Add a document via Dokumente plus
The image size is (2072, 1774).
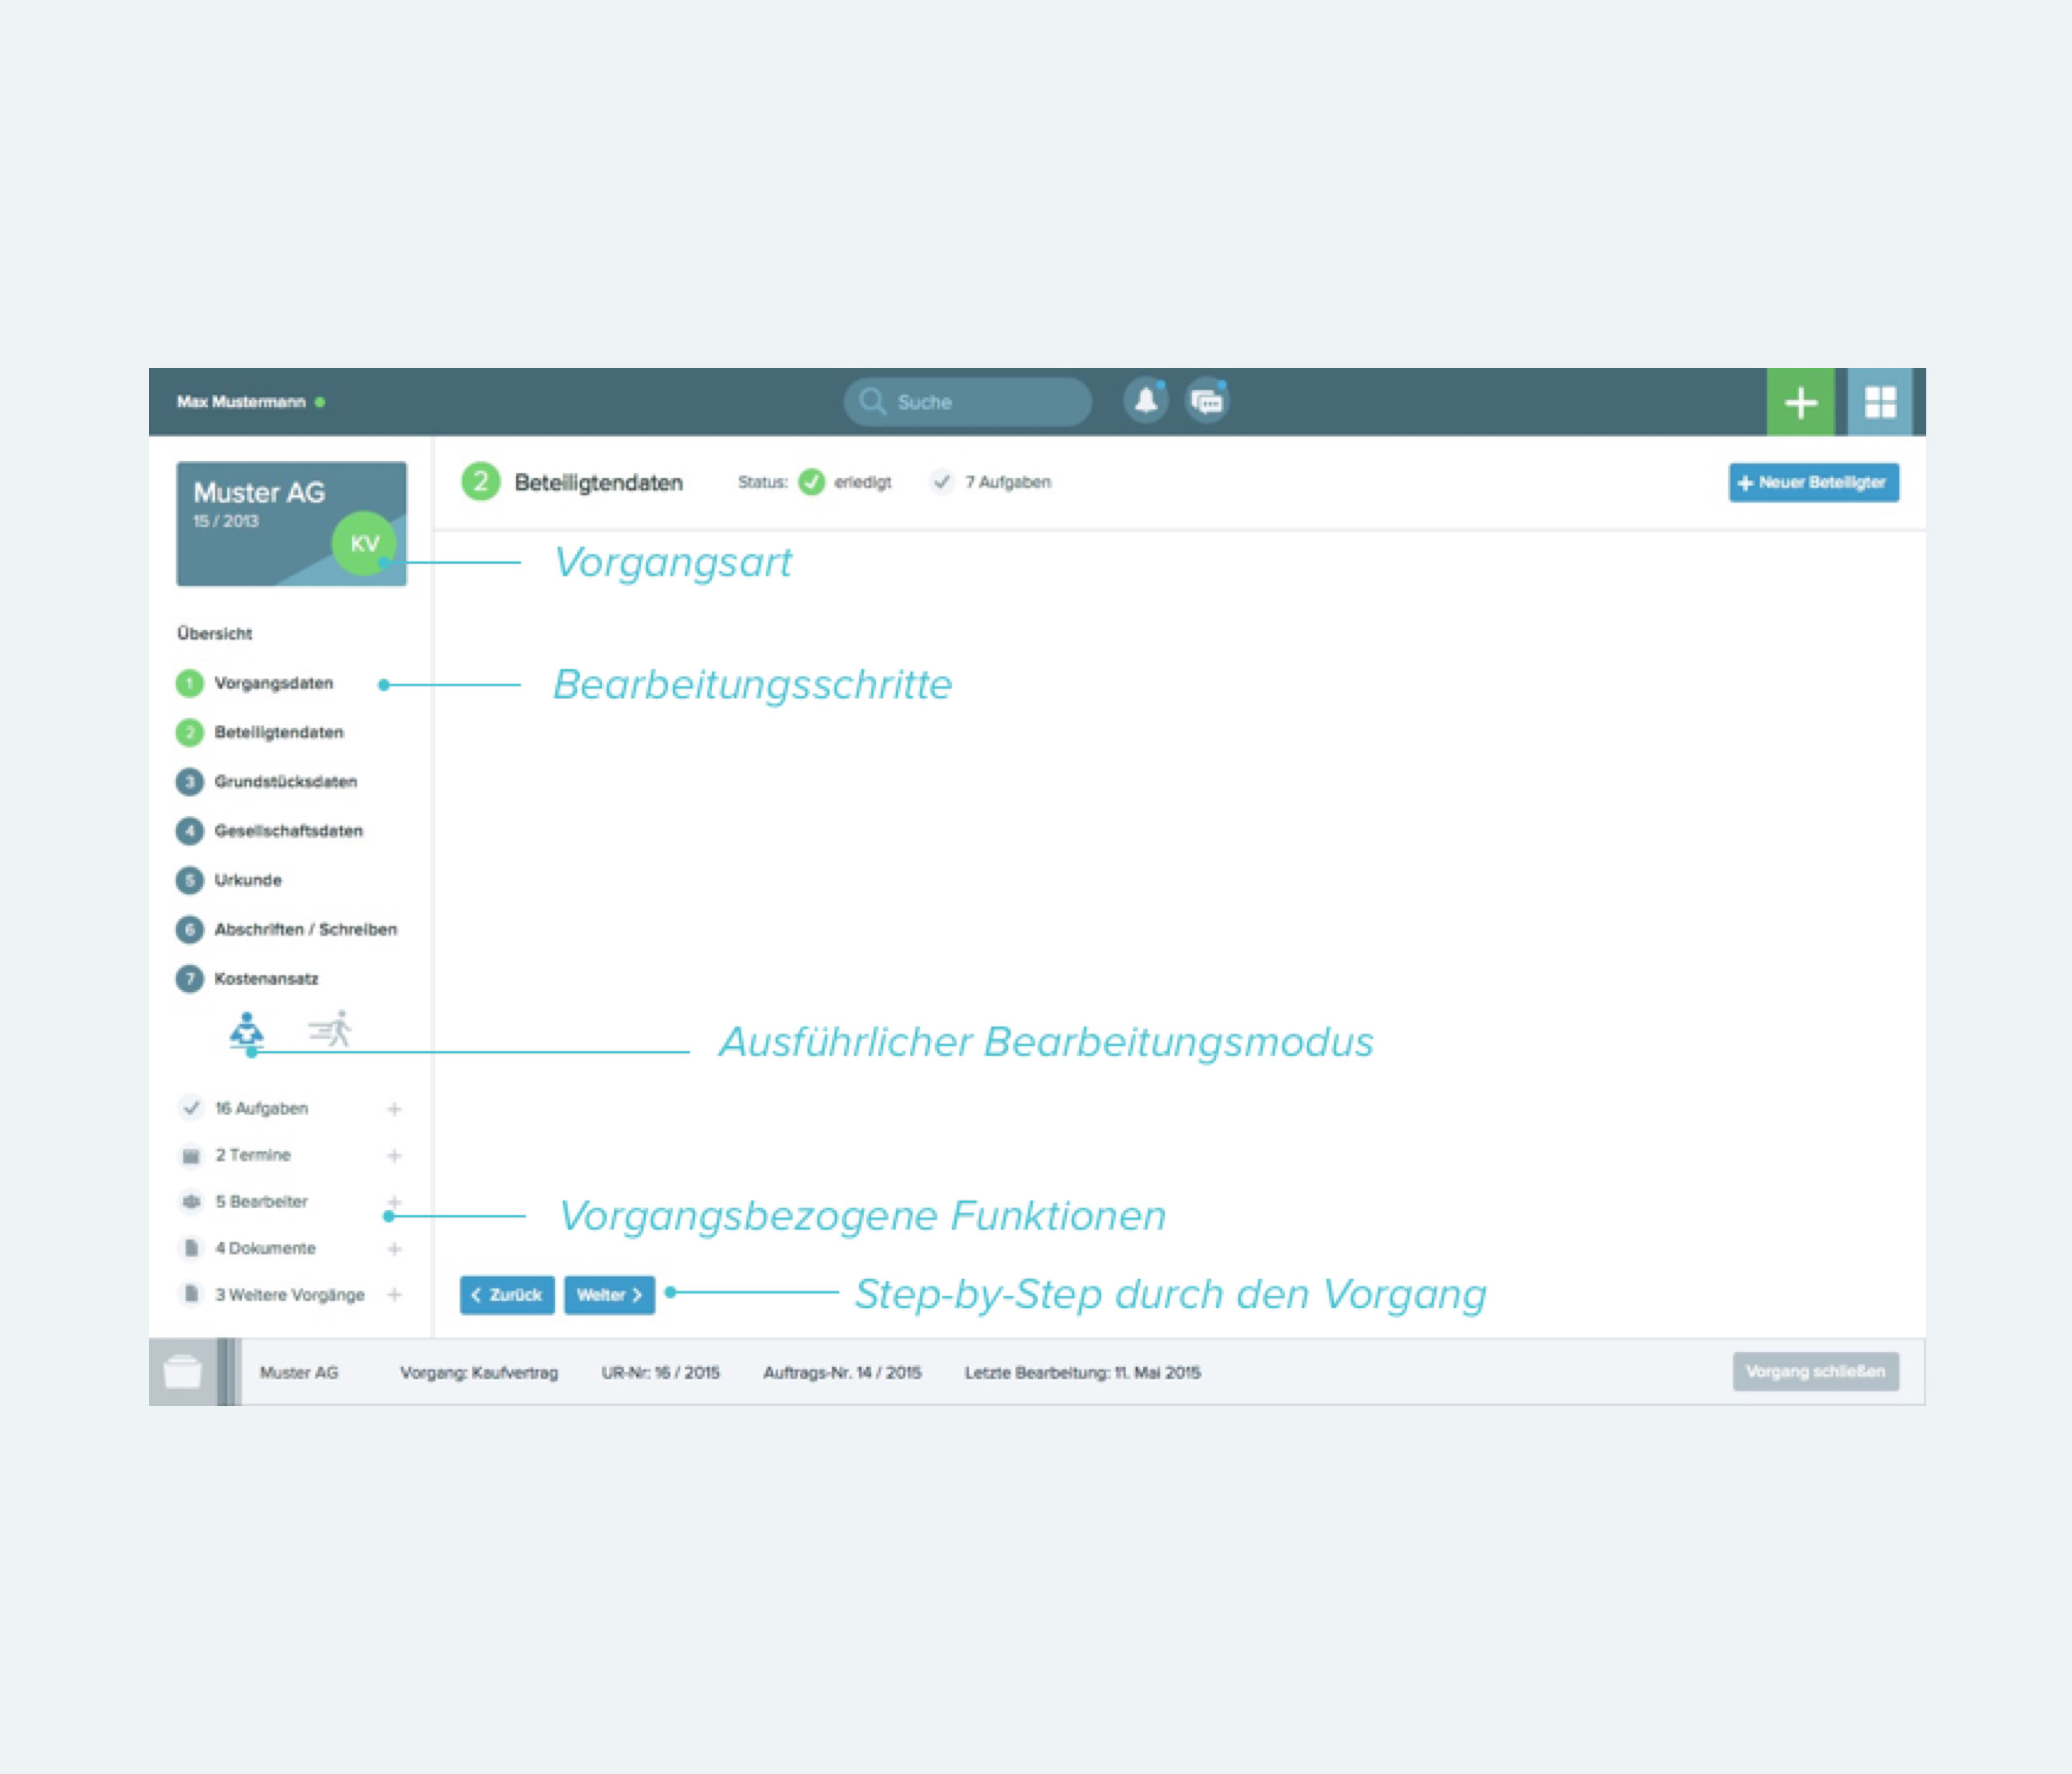tap(394, 1248)
